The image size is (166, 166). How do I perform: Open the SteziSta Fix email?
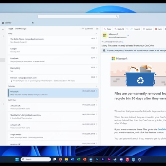point(53,117)
